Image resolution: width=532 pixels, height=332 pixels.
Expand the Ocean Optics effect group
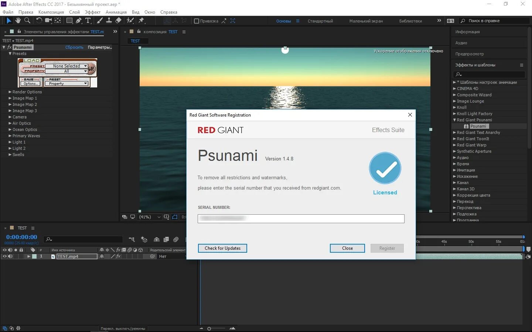[x=11, y=129]
